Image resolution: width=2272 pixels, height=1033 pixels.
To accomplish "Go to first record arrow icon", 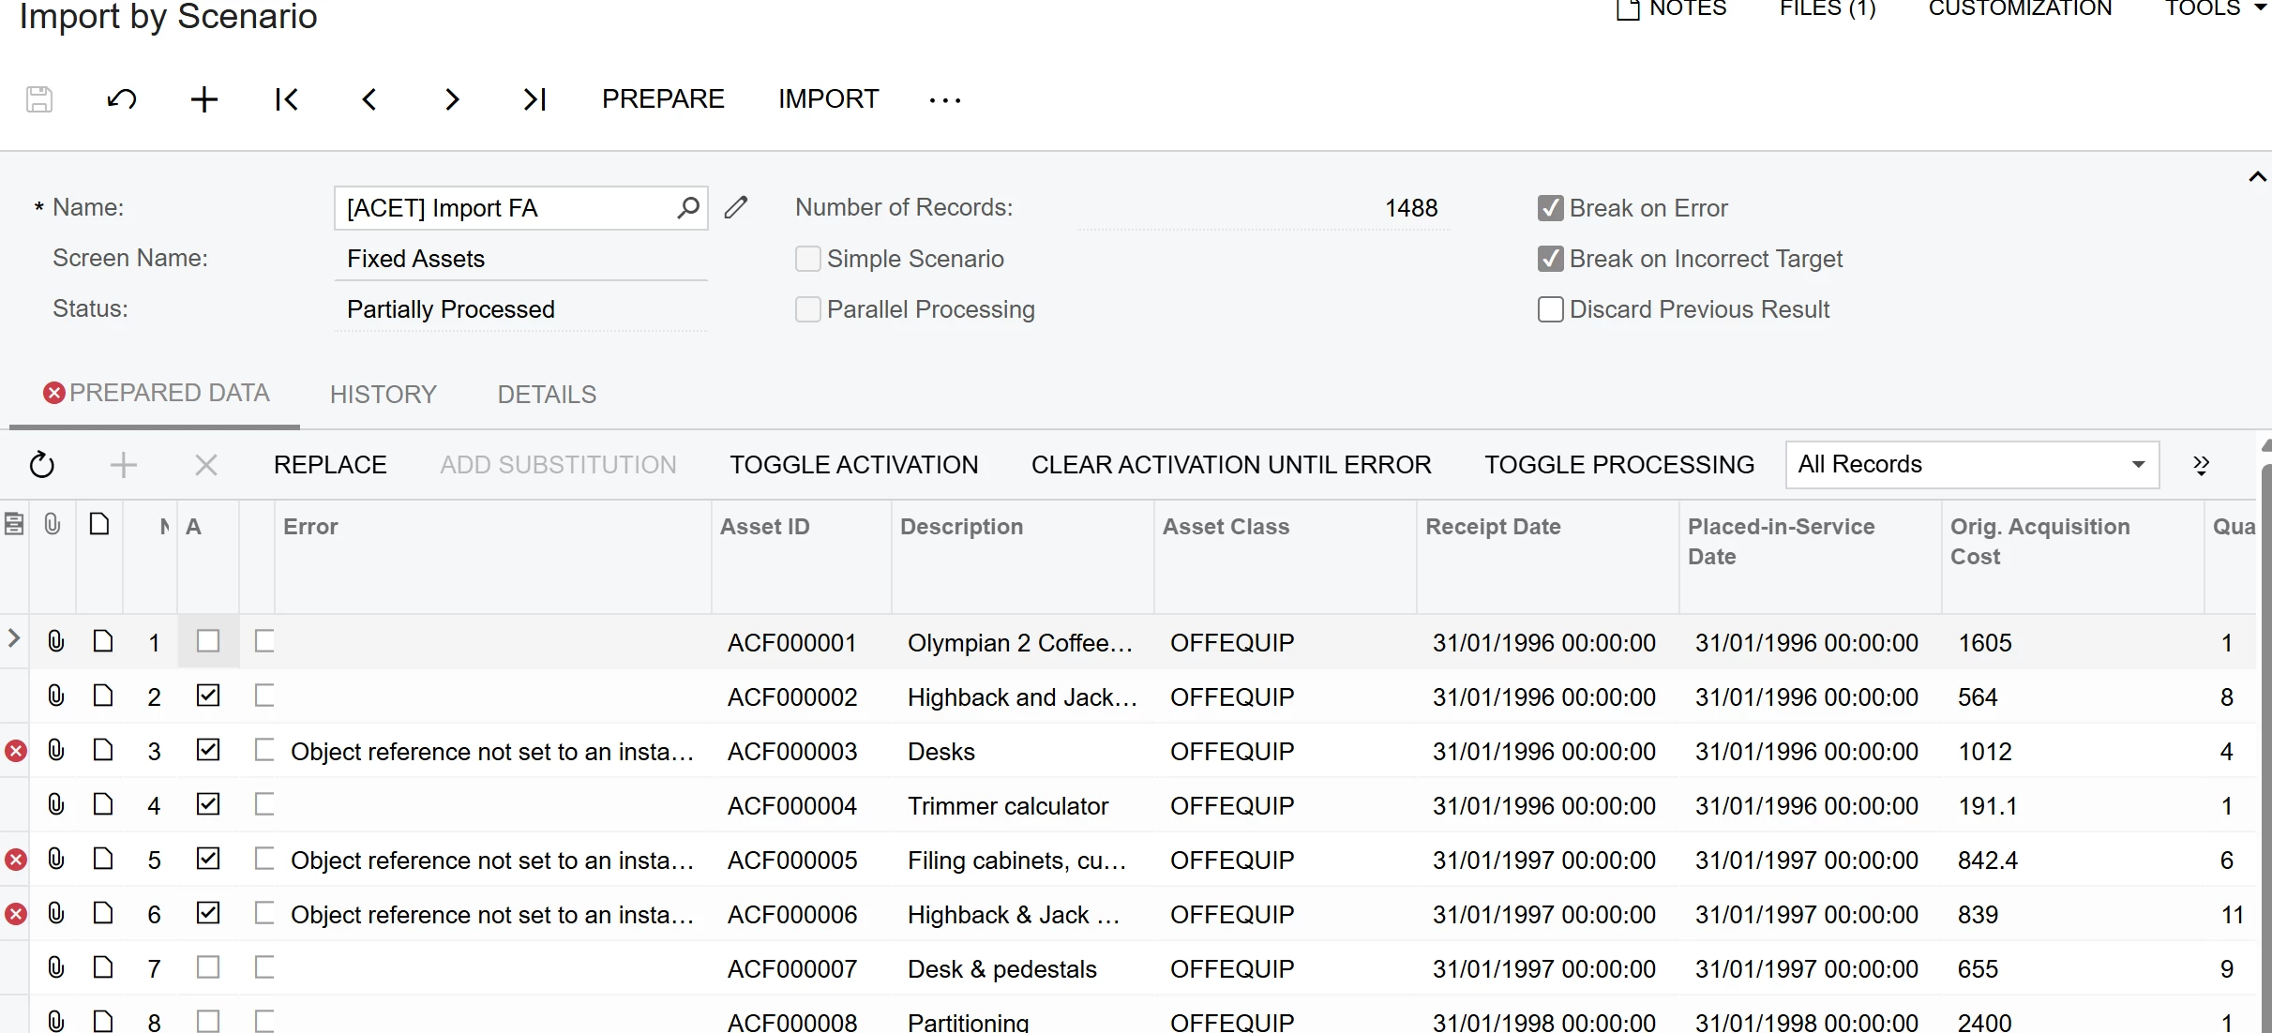I will click(x=286, y=99).
